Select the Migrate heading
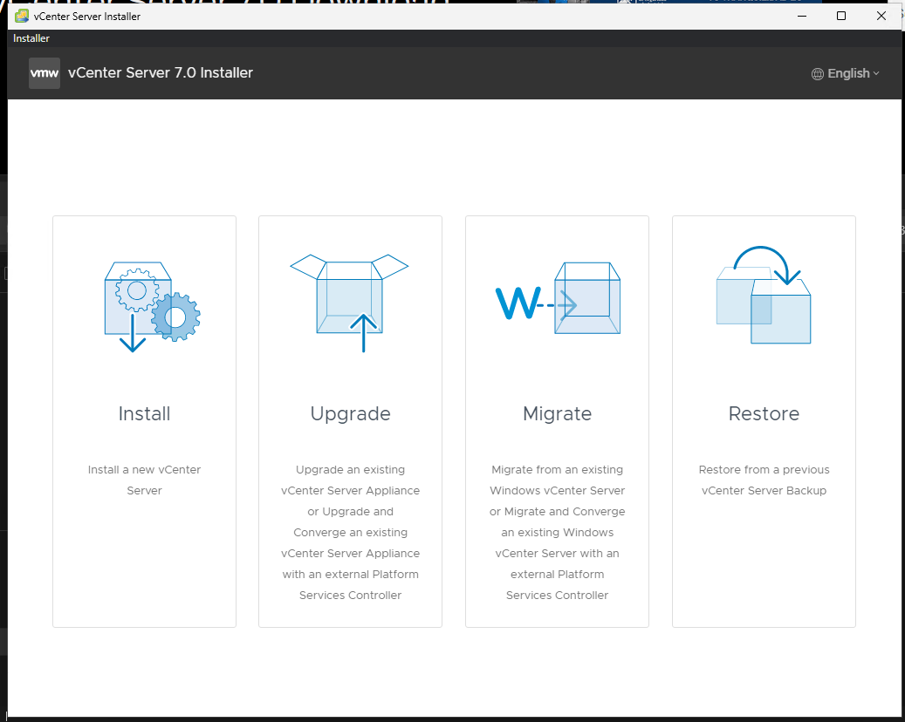Image resolution: width=905 pixels, height=722 pixels. coord(557,413)
